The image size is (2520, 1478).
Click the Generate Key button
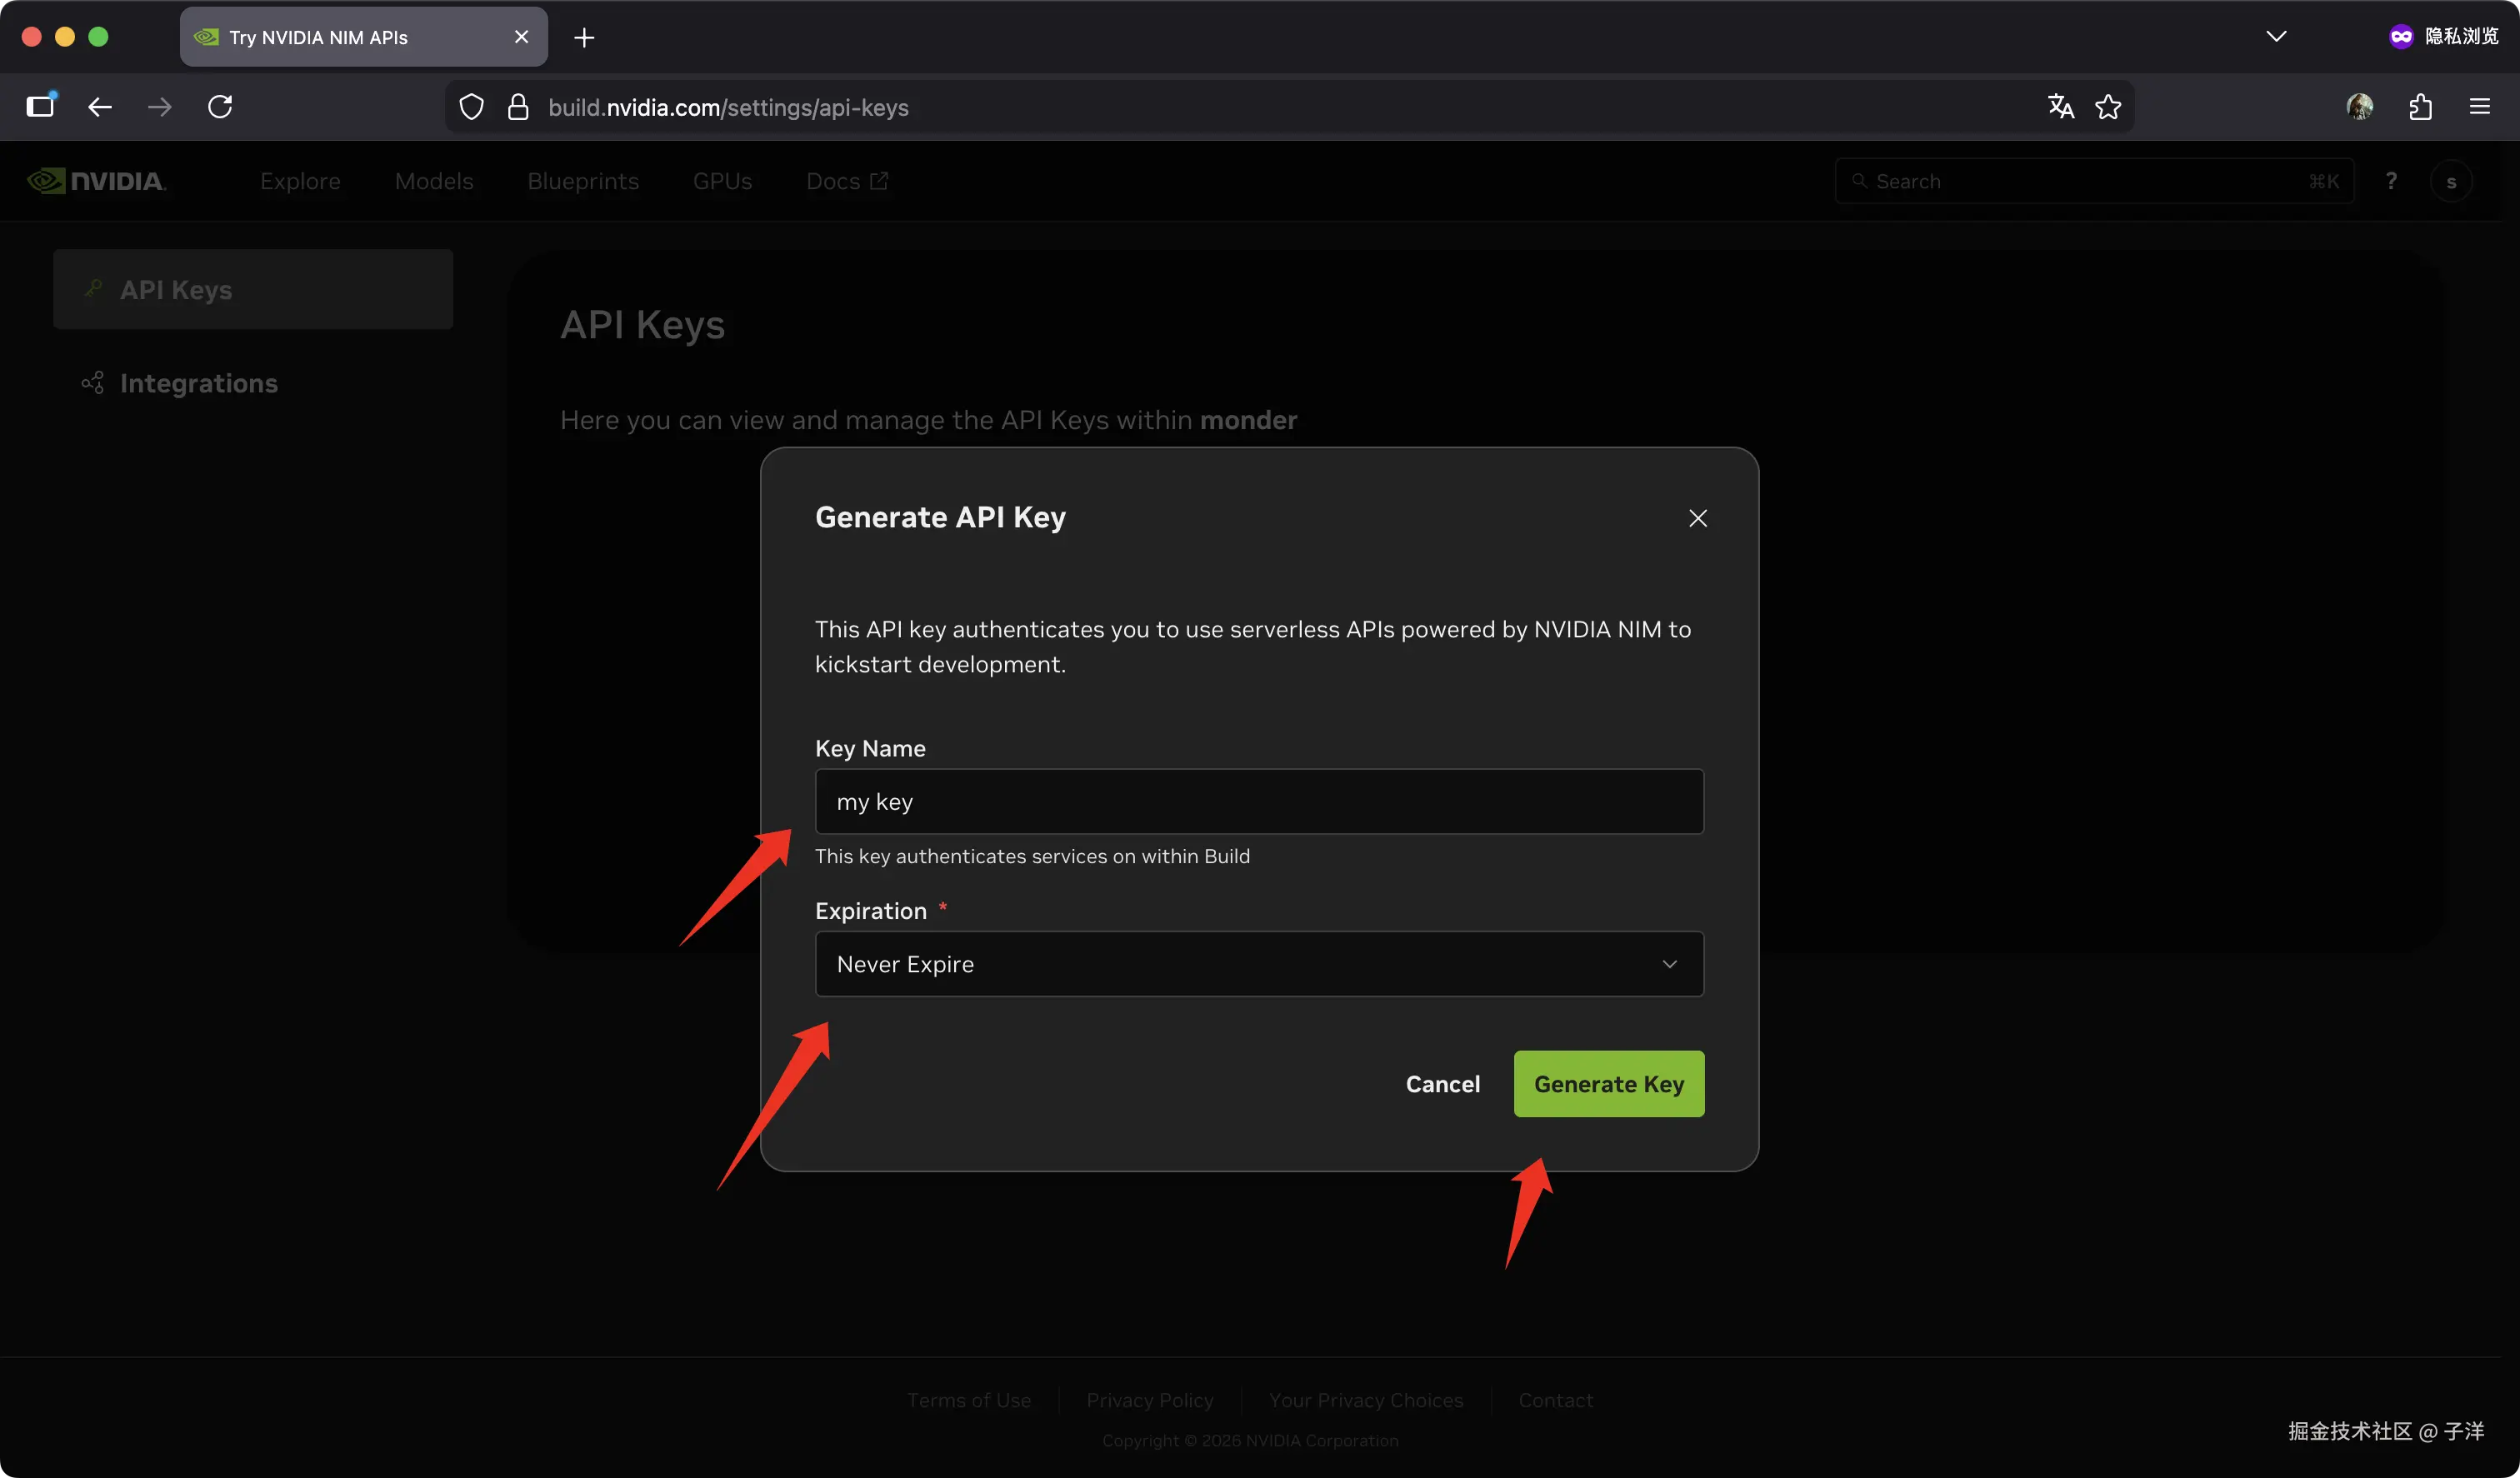1608,1084
